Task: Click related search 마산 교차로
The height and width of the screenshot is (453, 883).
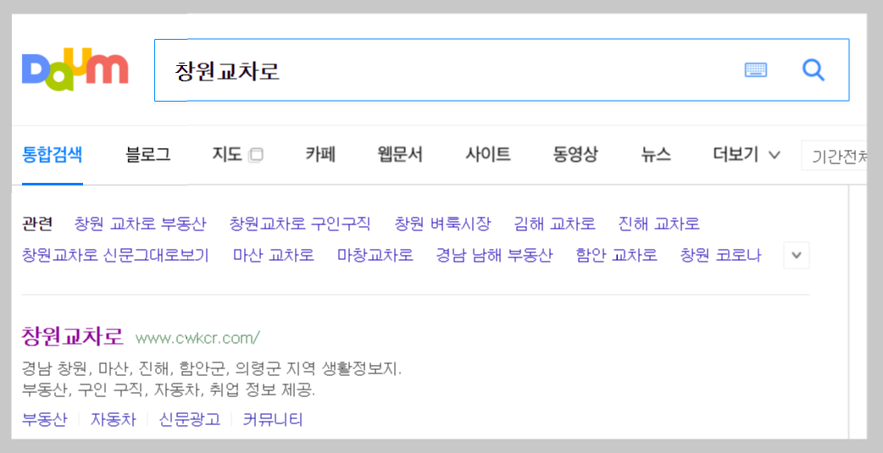Action: coord(274,256)
